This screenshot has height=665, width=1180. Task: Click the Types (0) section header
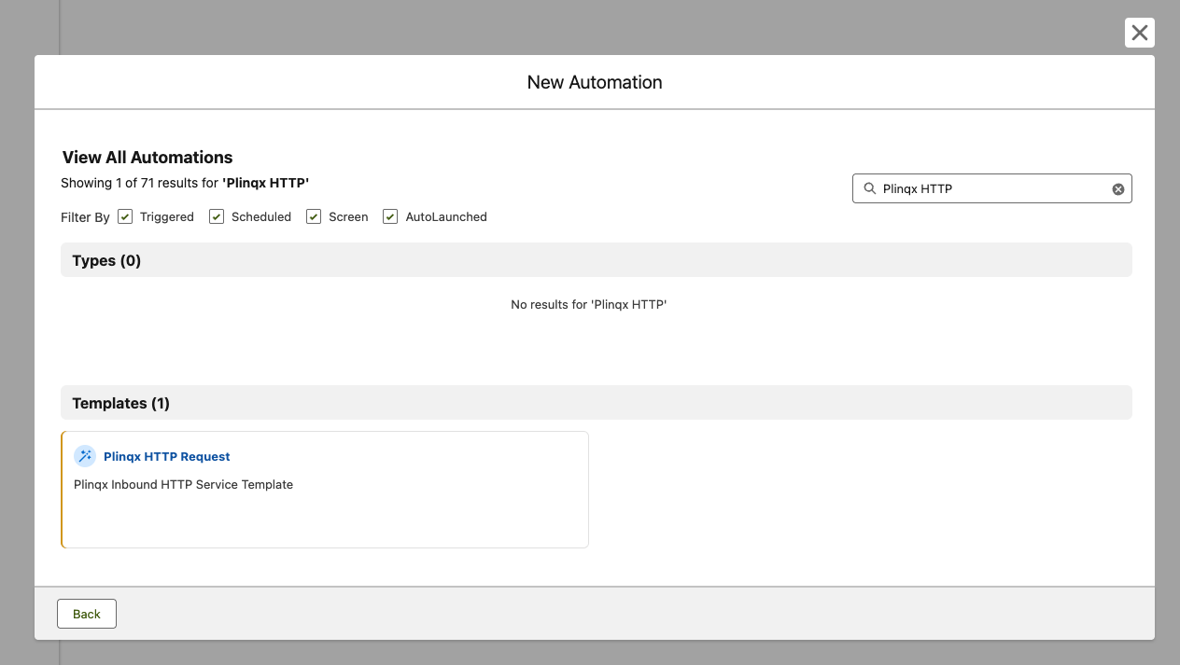[106, 261]
